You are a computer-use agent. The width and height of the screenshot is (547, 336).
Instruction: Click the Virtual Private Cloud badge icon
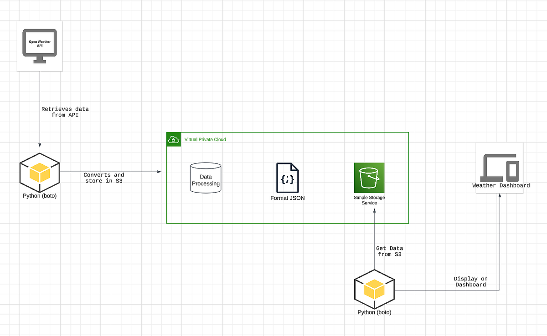[x=174, y=139]
